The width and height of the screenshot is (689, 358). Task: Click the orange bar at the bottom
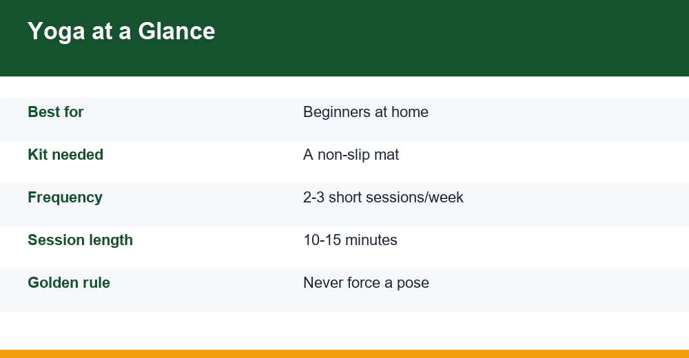click(344, 354)
